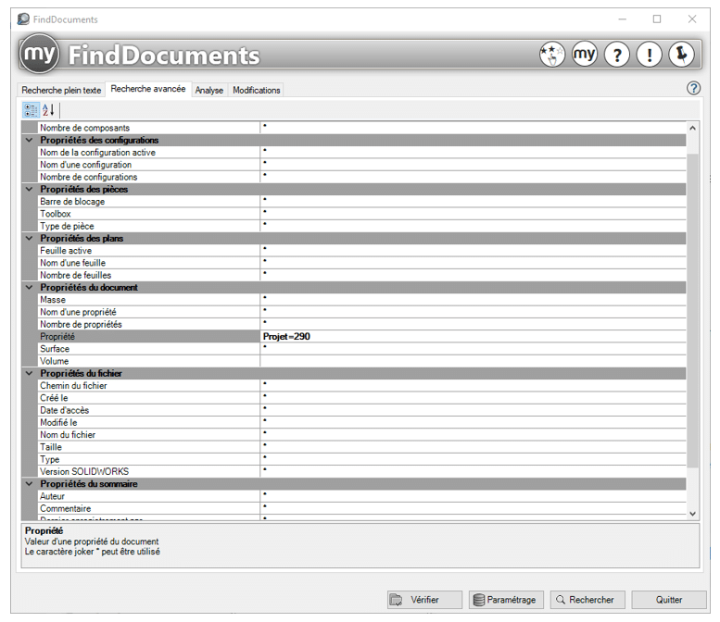
Task: Collapse the Propriétés du fichier section
Action: point(30,373)
